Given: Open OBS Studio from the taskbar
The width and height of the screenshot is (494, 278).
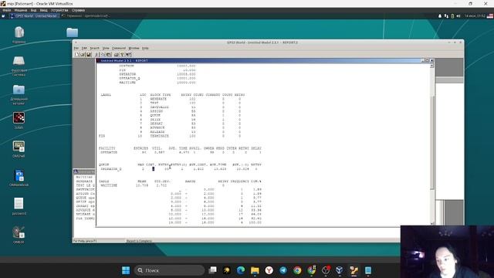Looking at the screenshot, I should click(x=326, y=270).
